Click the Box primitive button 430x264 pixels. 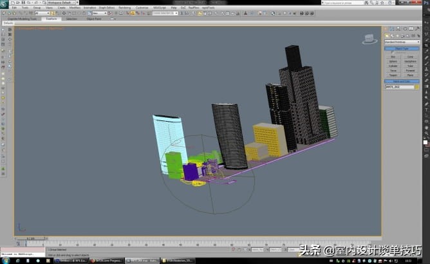(393, 56)
